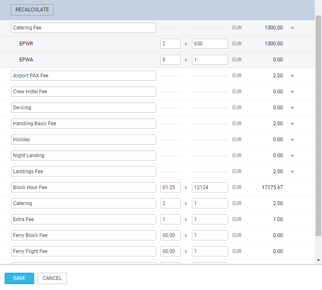Edit the Ferry Block Fee name field
Viewport: 322px width, 290px height.
click(x=83, y=236)
